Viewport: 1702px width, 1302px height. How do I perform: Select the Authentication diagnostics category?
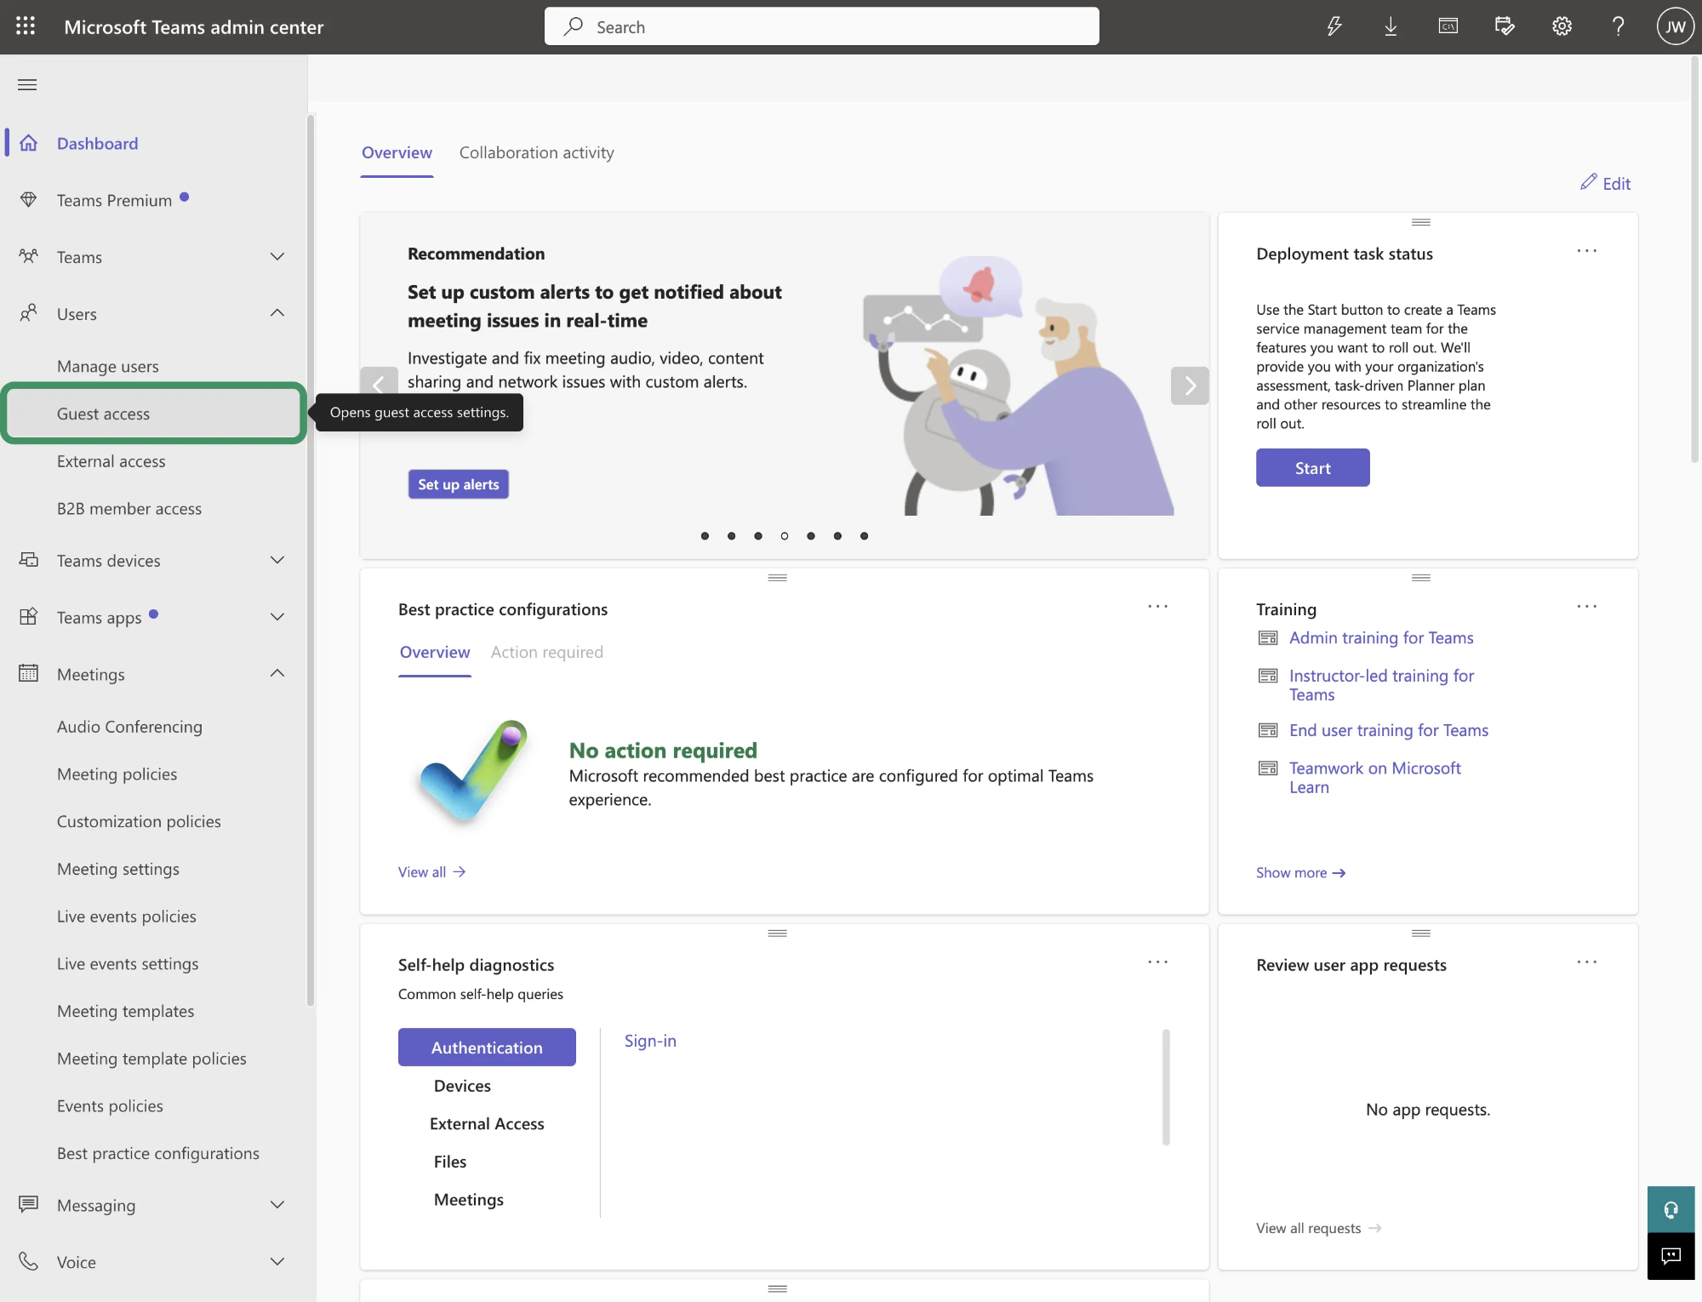(x=487, y=1047)
